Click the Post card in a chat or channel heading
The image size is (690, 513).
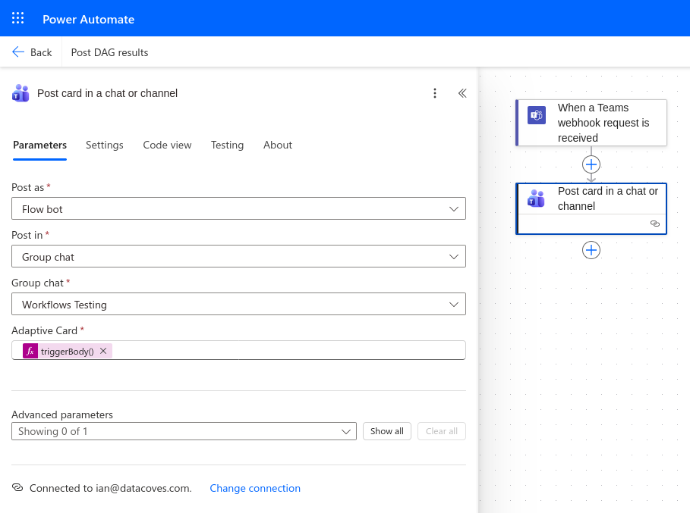(x=107, y=93)
